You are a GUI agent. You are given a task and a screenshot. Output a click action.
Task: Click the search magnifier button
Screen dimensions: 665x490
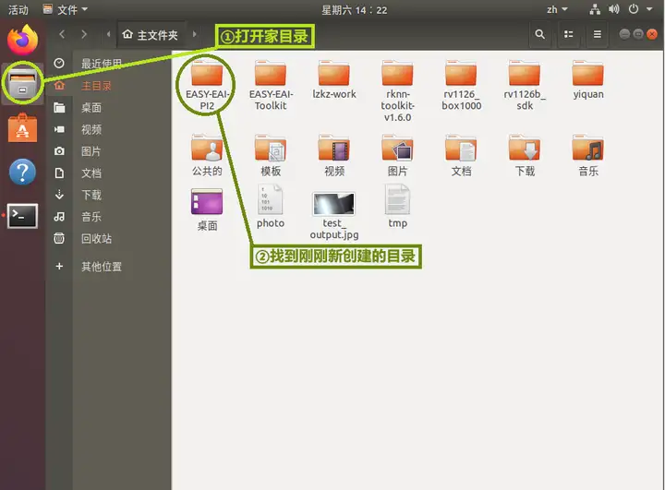tap(540, 34)
